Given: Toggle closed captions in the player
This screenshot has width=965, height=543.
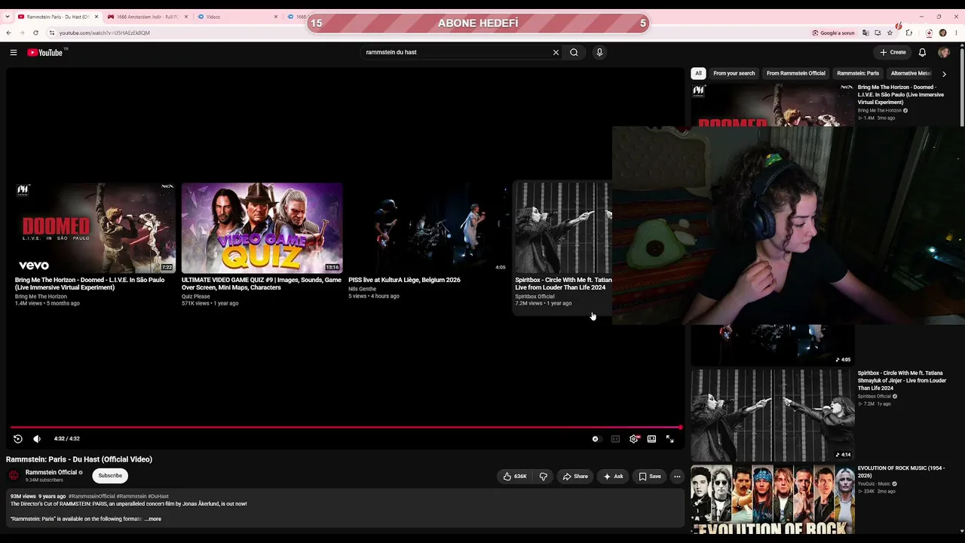Looking at the screenshot, I should pos(615,439).
